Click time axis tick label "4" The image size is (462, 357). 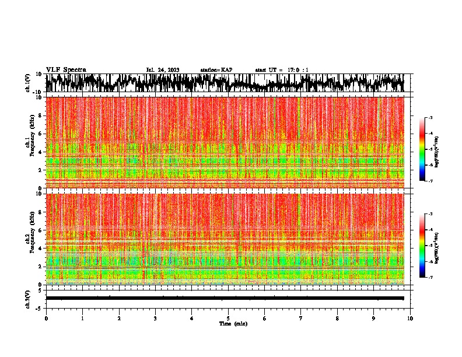(x=192, y=318)
